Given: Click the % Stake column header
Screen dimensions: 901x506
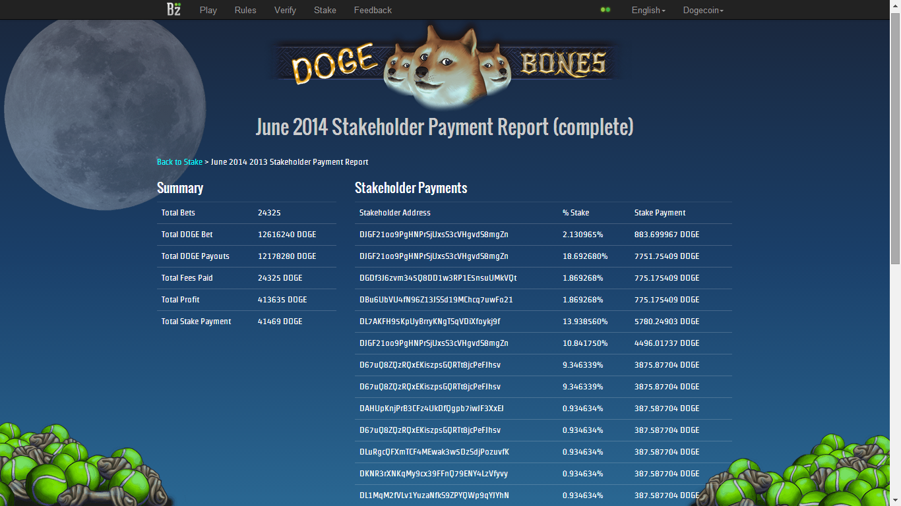Looking at the screenshot, I should click(576, 213).
